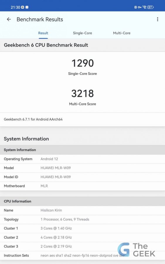
Task: Tap HUAWEI MLR-W09 in the Model row
Action: click(x=56, y=168)
